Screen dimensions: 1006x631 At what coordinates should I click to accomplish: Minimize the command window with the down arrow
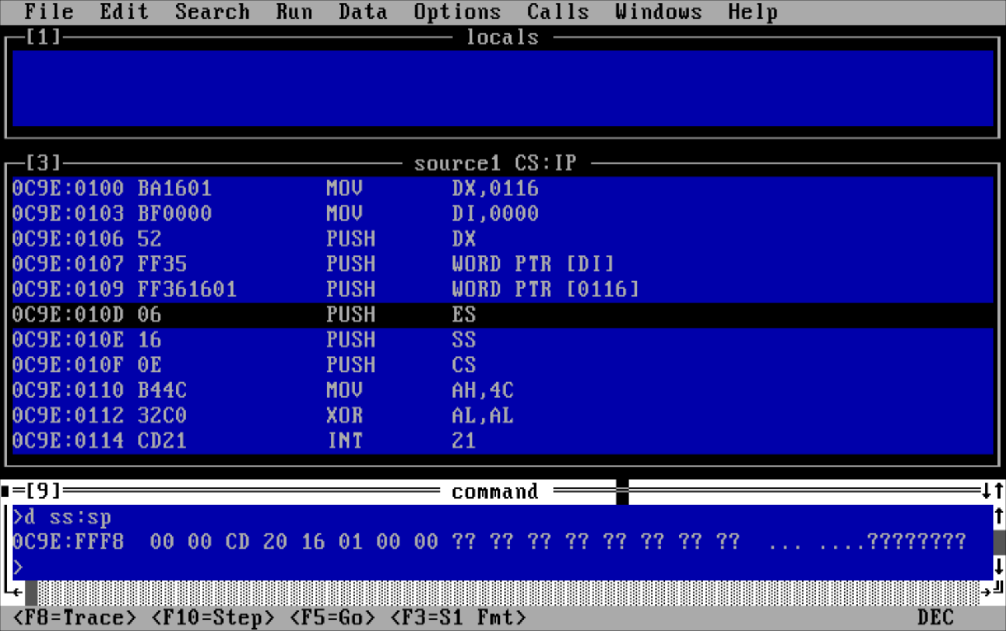tap(986, 491)
